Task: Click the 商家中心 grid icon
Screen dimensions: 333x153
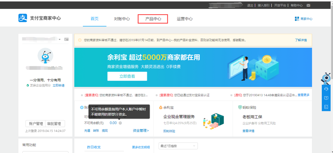Action: coord(297,19)
